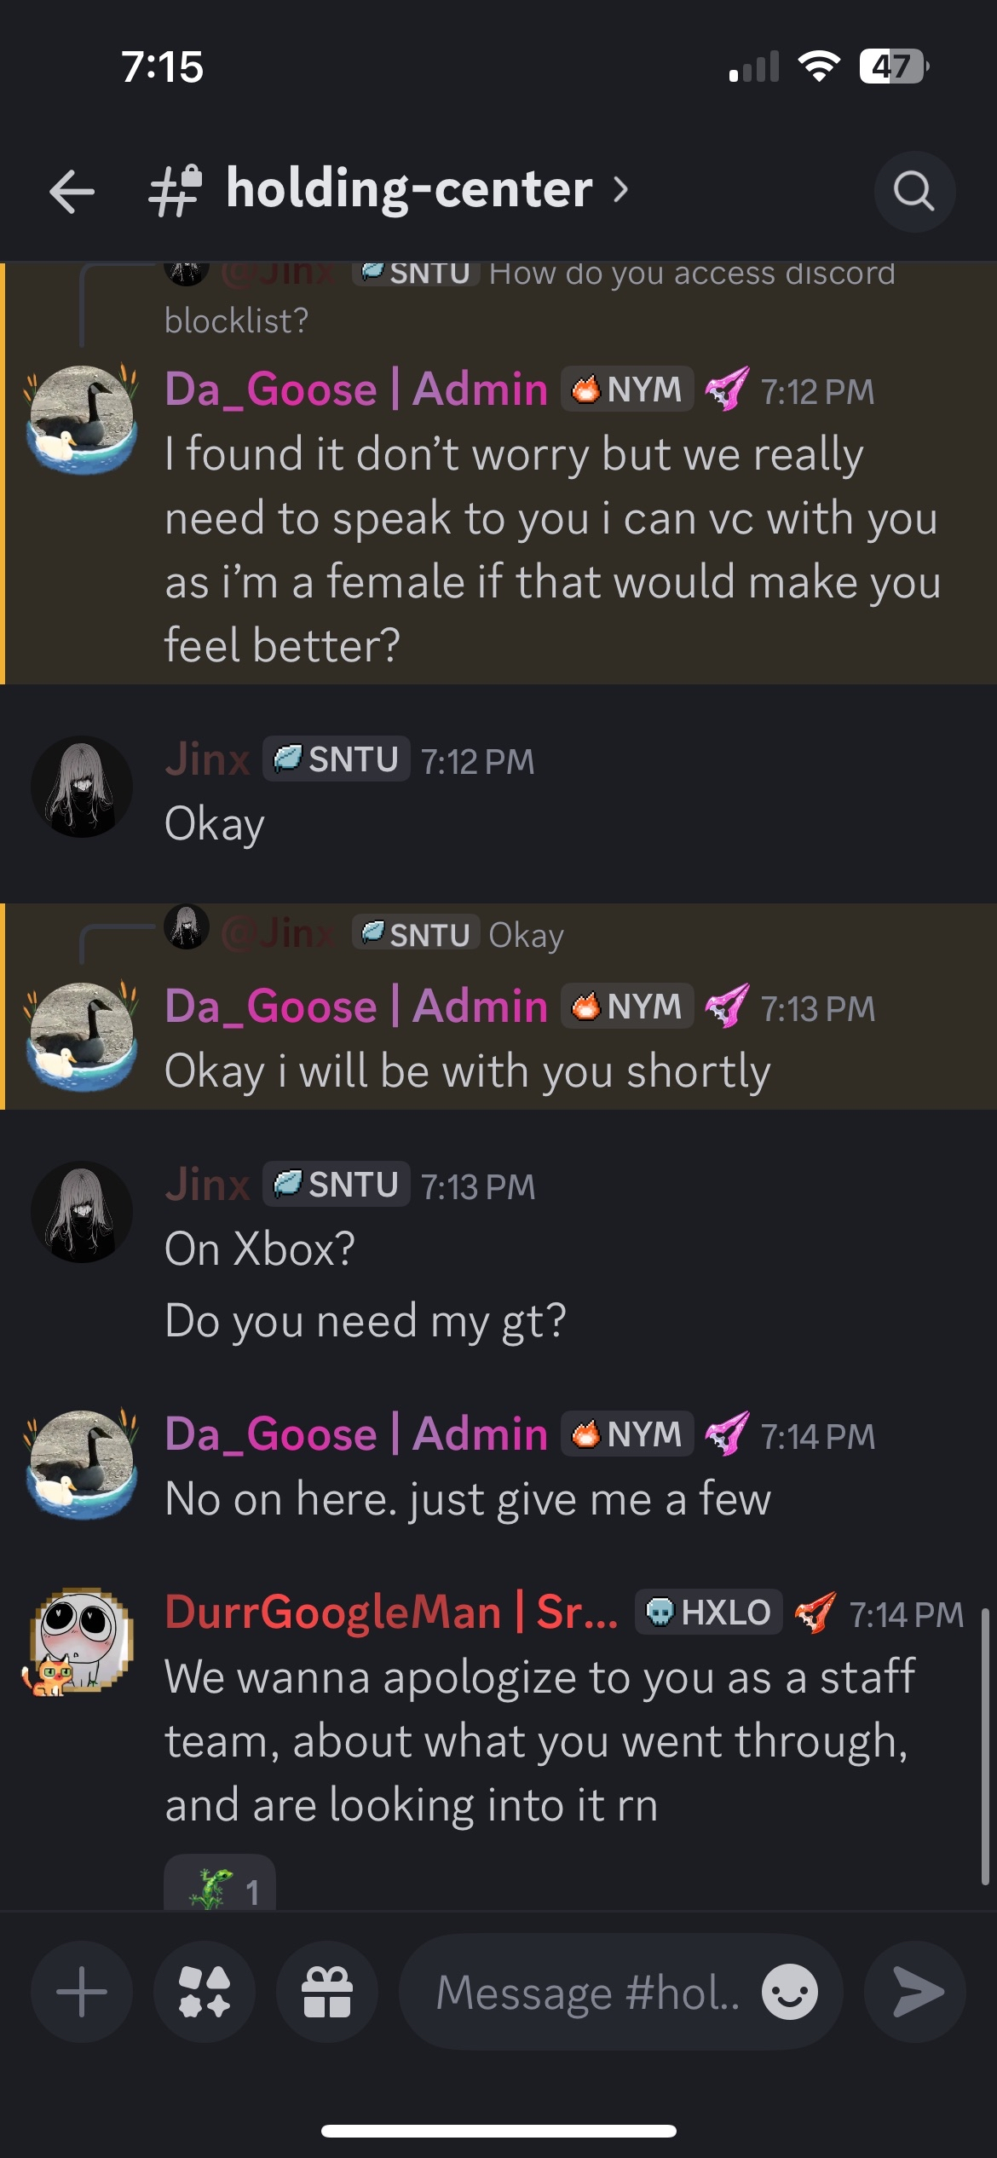997x2158 pixels.
Task: Toggle the lizard emoji reaction
Action: (x=220, y=1887)
